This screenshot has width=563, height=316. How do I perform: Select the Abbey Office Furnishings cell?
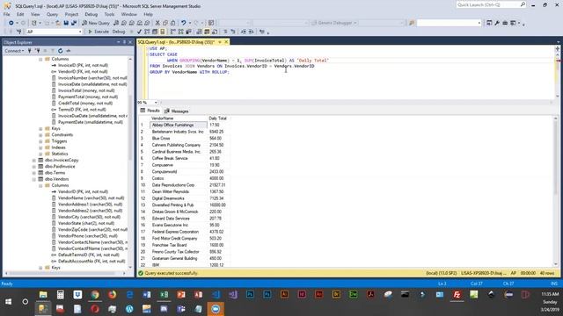coord(178,125)
